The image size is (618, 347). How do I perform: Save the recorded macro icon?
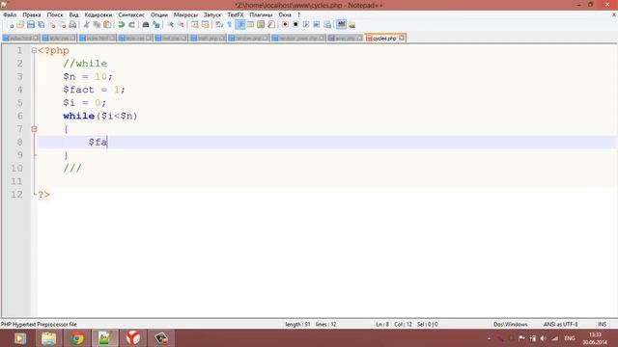pos(327,25)
